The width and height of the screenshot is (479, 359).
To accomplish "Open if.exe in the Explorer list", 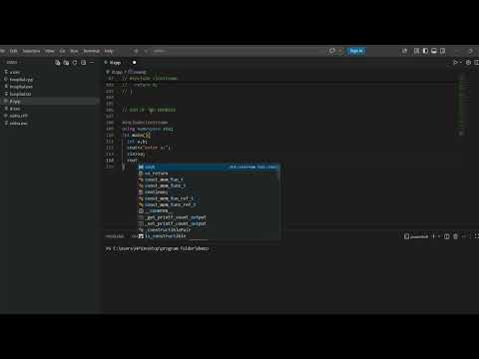I will coord(50,109).
